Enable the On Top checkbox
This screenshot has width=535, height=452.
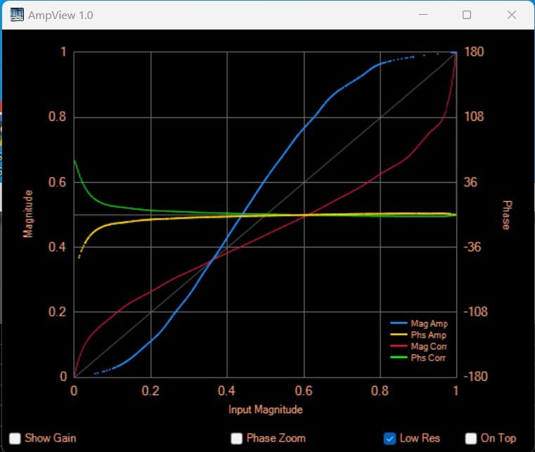[471, 438]
